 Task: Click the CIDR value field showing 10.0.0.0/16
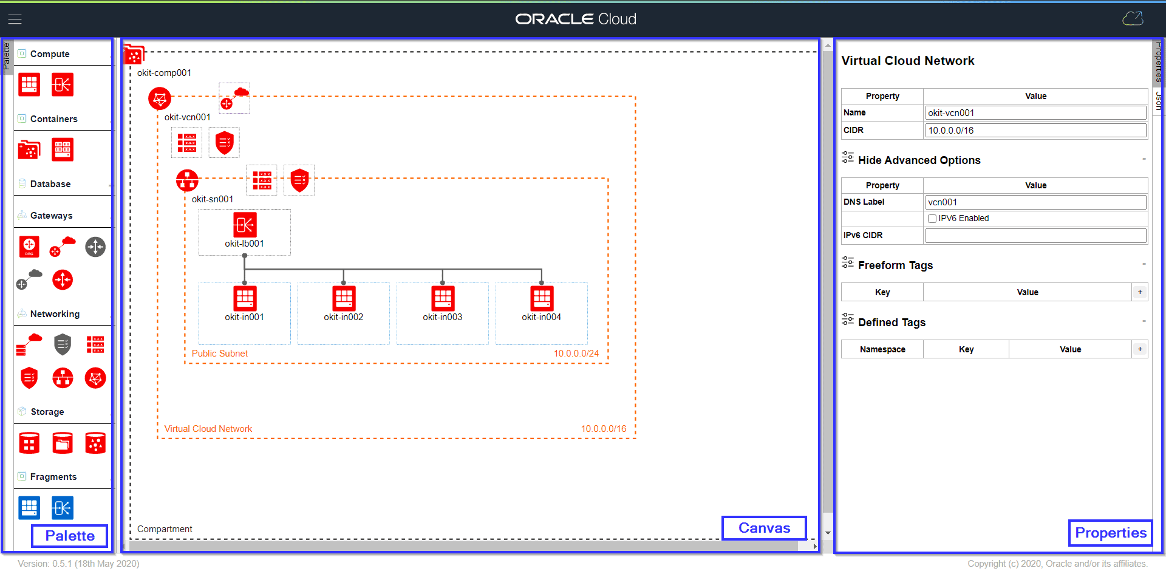1035,130
